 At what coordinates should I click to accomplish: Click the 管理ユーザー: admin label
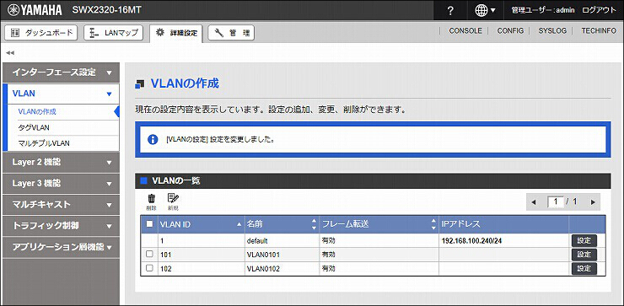pos(543,11)
